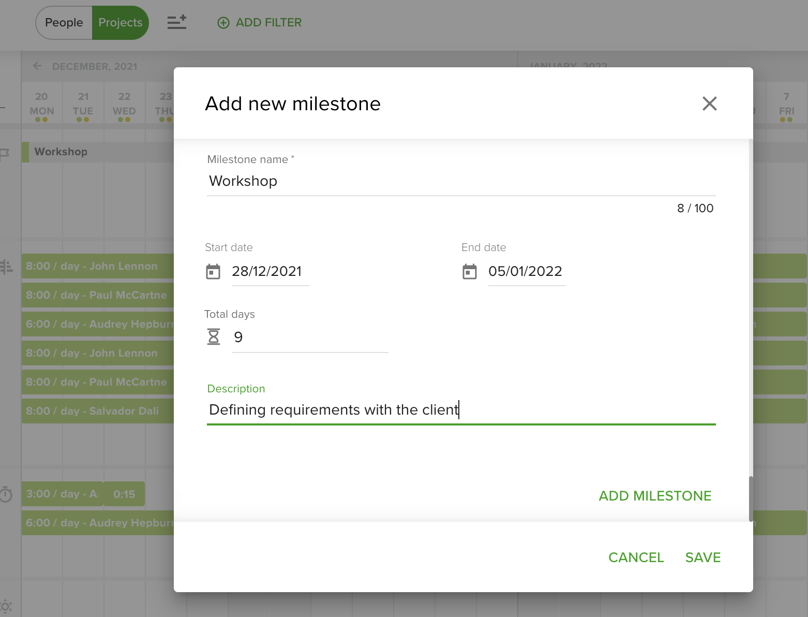Click ADD MILESTONE to create another milestone

click(655, 495)
